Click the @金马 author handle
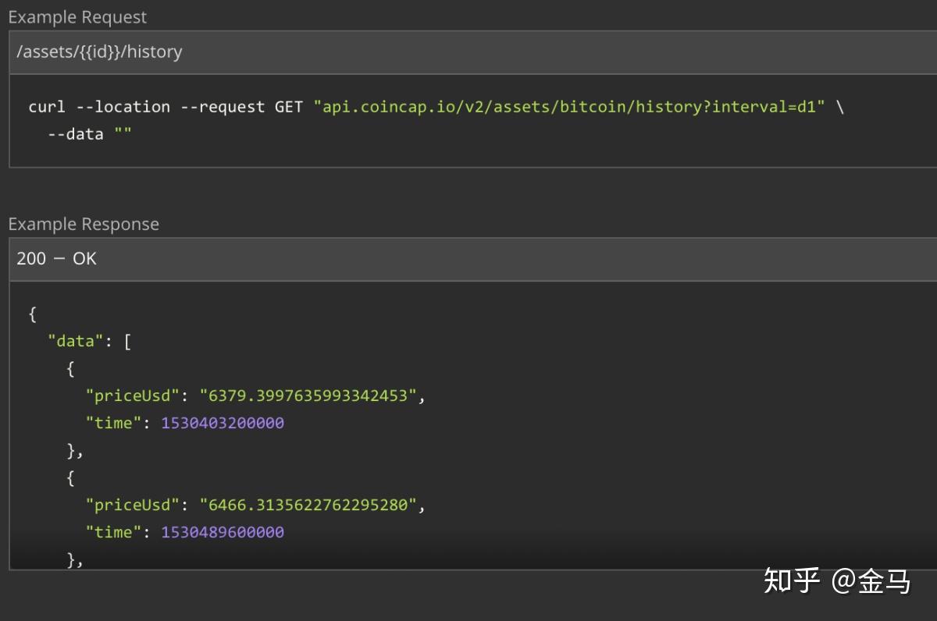The height and width of the screenshot is (621, 937). (871, 580)
